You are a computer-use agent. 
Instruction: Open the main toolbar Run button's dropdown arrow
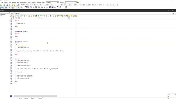click(11, 8)
